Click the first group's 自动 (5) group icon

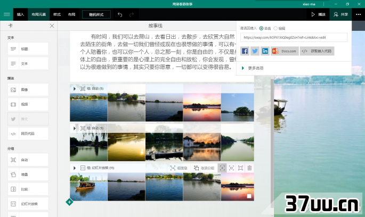point(83,88)
